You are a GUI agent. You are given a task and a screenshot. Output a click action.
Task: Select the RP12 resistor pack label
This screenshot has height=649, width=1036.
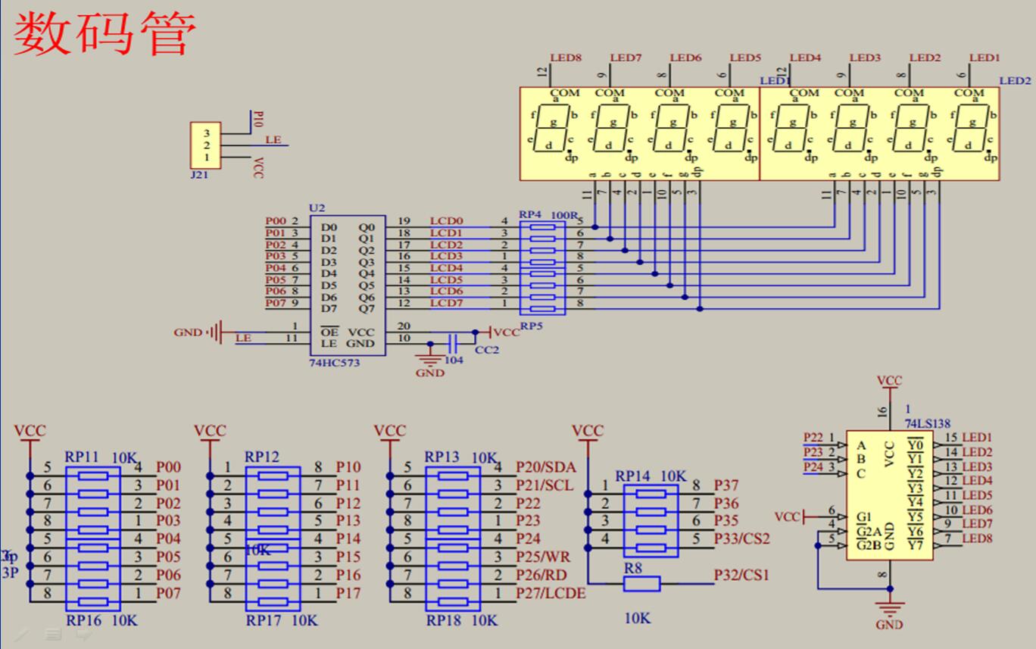point(262,457)
